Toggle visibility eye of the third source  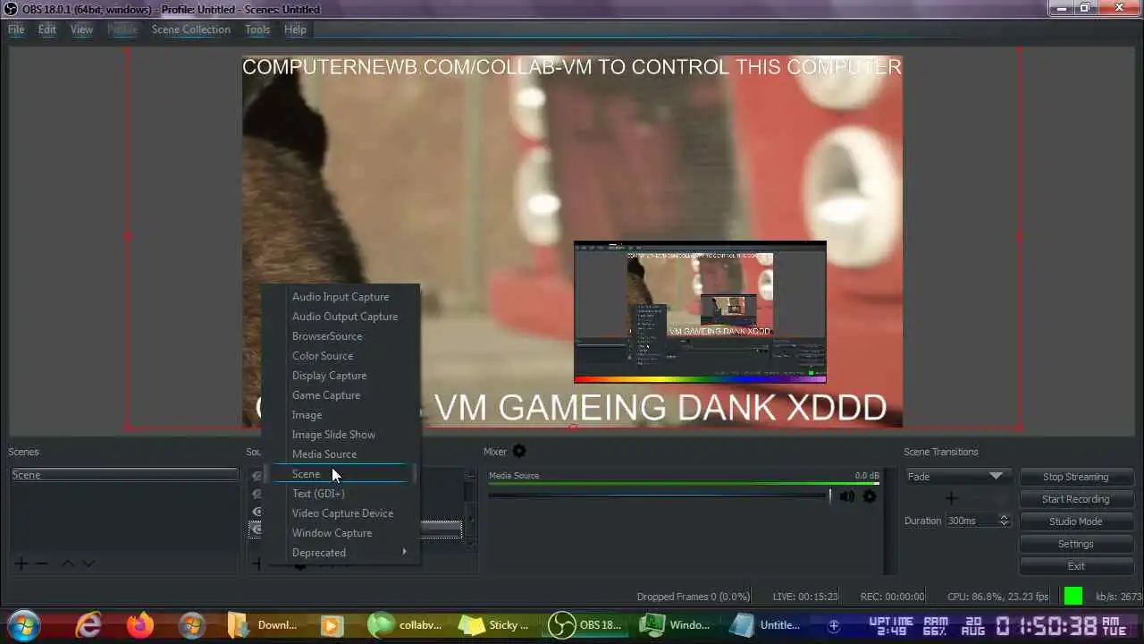(x=257, y=512)
